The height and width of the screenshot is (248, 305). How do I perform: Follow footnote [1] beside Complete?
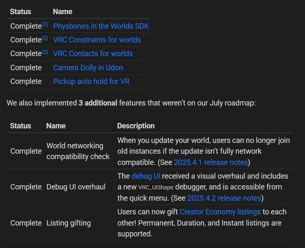[45, 25]
